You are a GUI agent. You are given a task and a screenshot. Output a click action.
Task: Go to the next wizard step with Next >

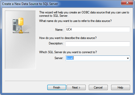coord(76,88)
